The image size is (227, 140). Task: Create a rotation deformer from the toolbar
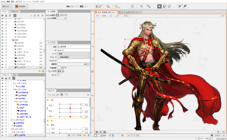tap(141, 6)
